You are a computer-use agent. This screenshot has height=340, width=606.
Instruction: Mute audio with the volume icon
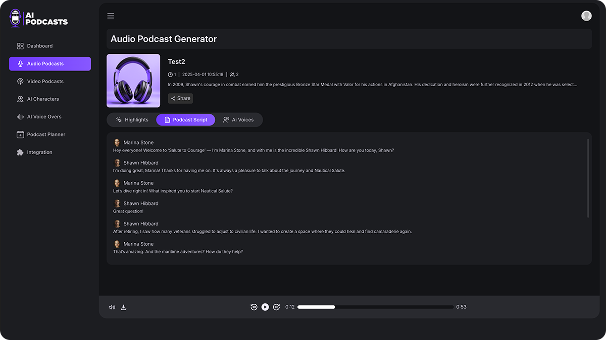tap(112, 307)
